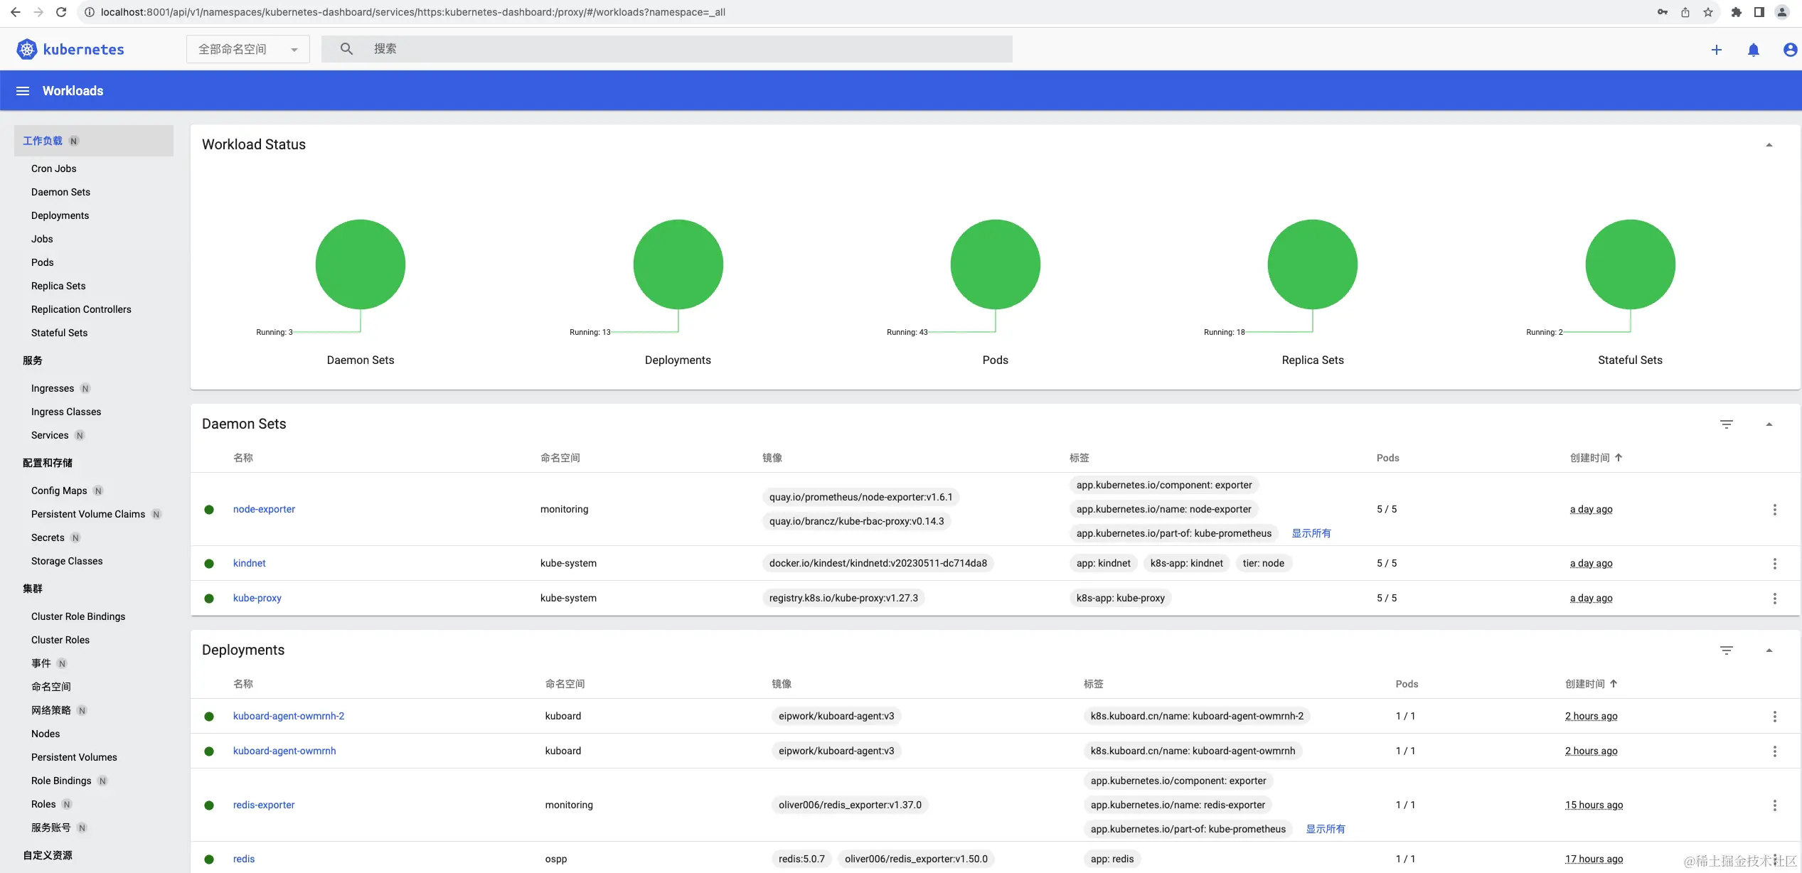Collapse the Daemon Sets panel
The image size is (1802, 873).
pos(1769,424)
